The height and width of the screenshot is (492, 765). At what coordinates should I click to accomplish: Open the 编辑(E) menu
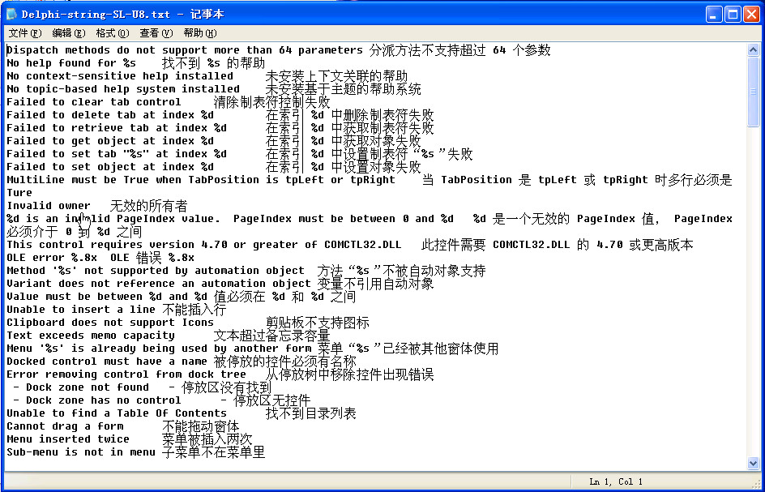tap(69, 33)
